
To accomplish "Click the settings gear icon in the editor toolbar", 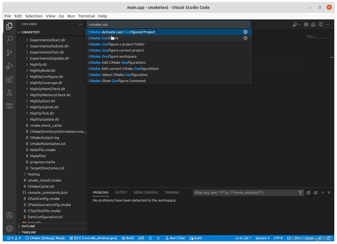I will point(306,24).
